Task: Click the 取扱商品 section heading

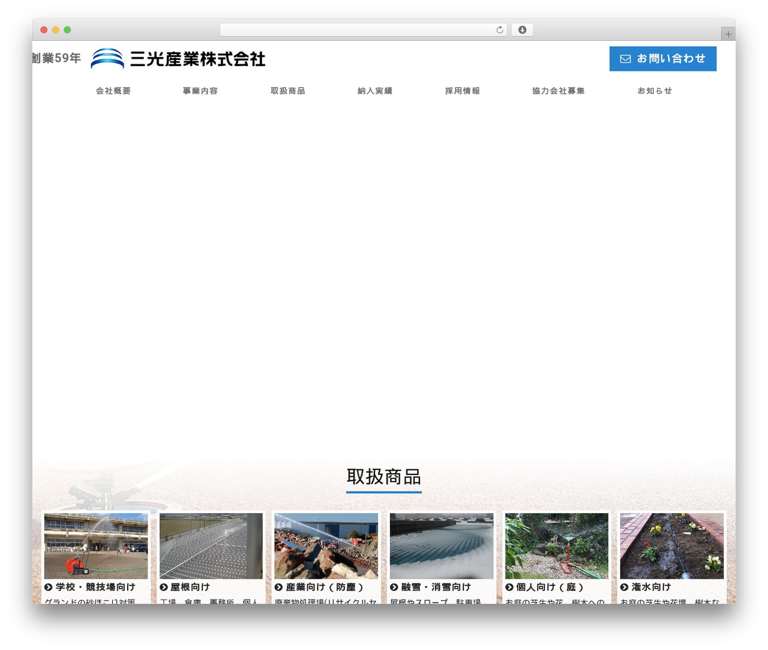Action: (384, 477)
